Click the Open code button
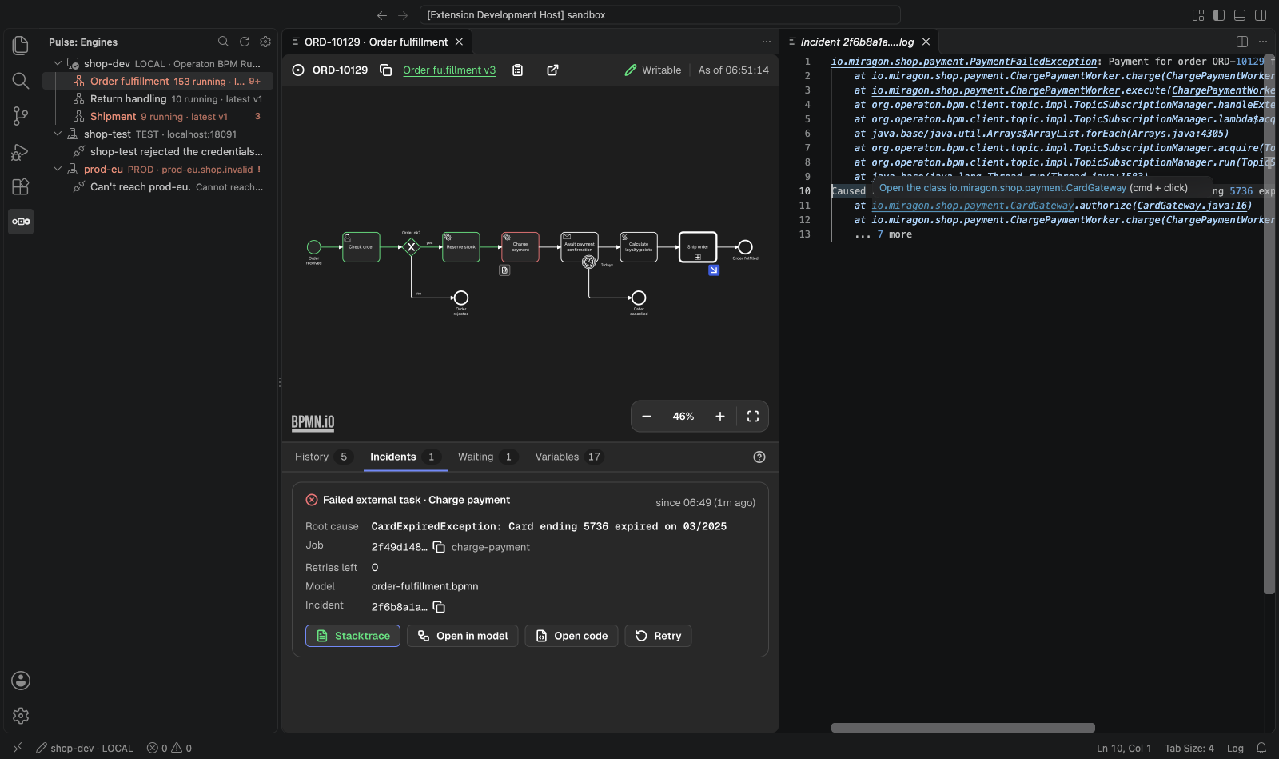This screenshot has height=759, width=1279. click(x=572, y=636)
